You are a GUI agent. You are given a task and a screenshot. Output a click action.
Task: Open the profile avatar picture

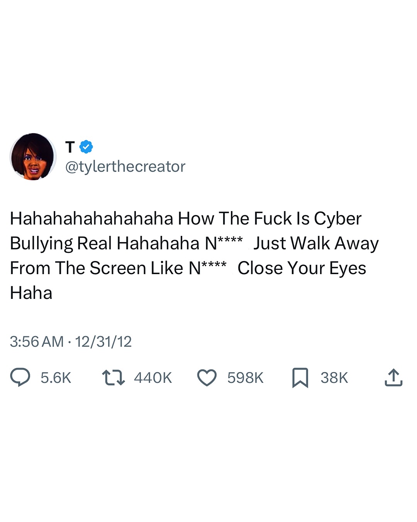33,157
